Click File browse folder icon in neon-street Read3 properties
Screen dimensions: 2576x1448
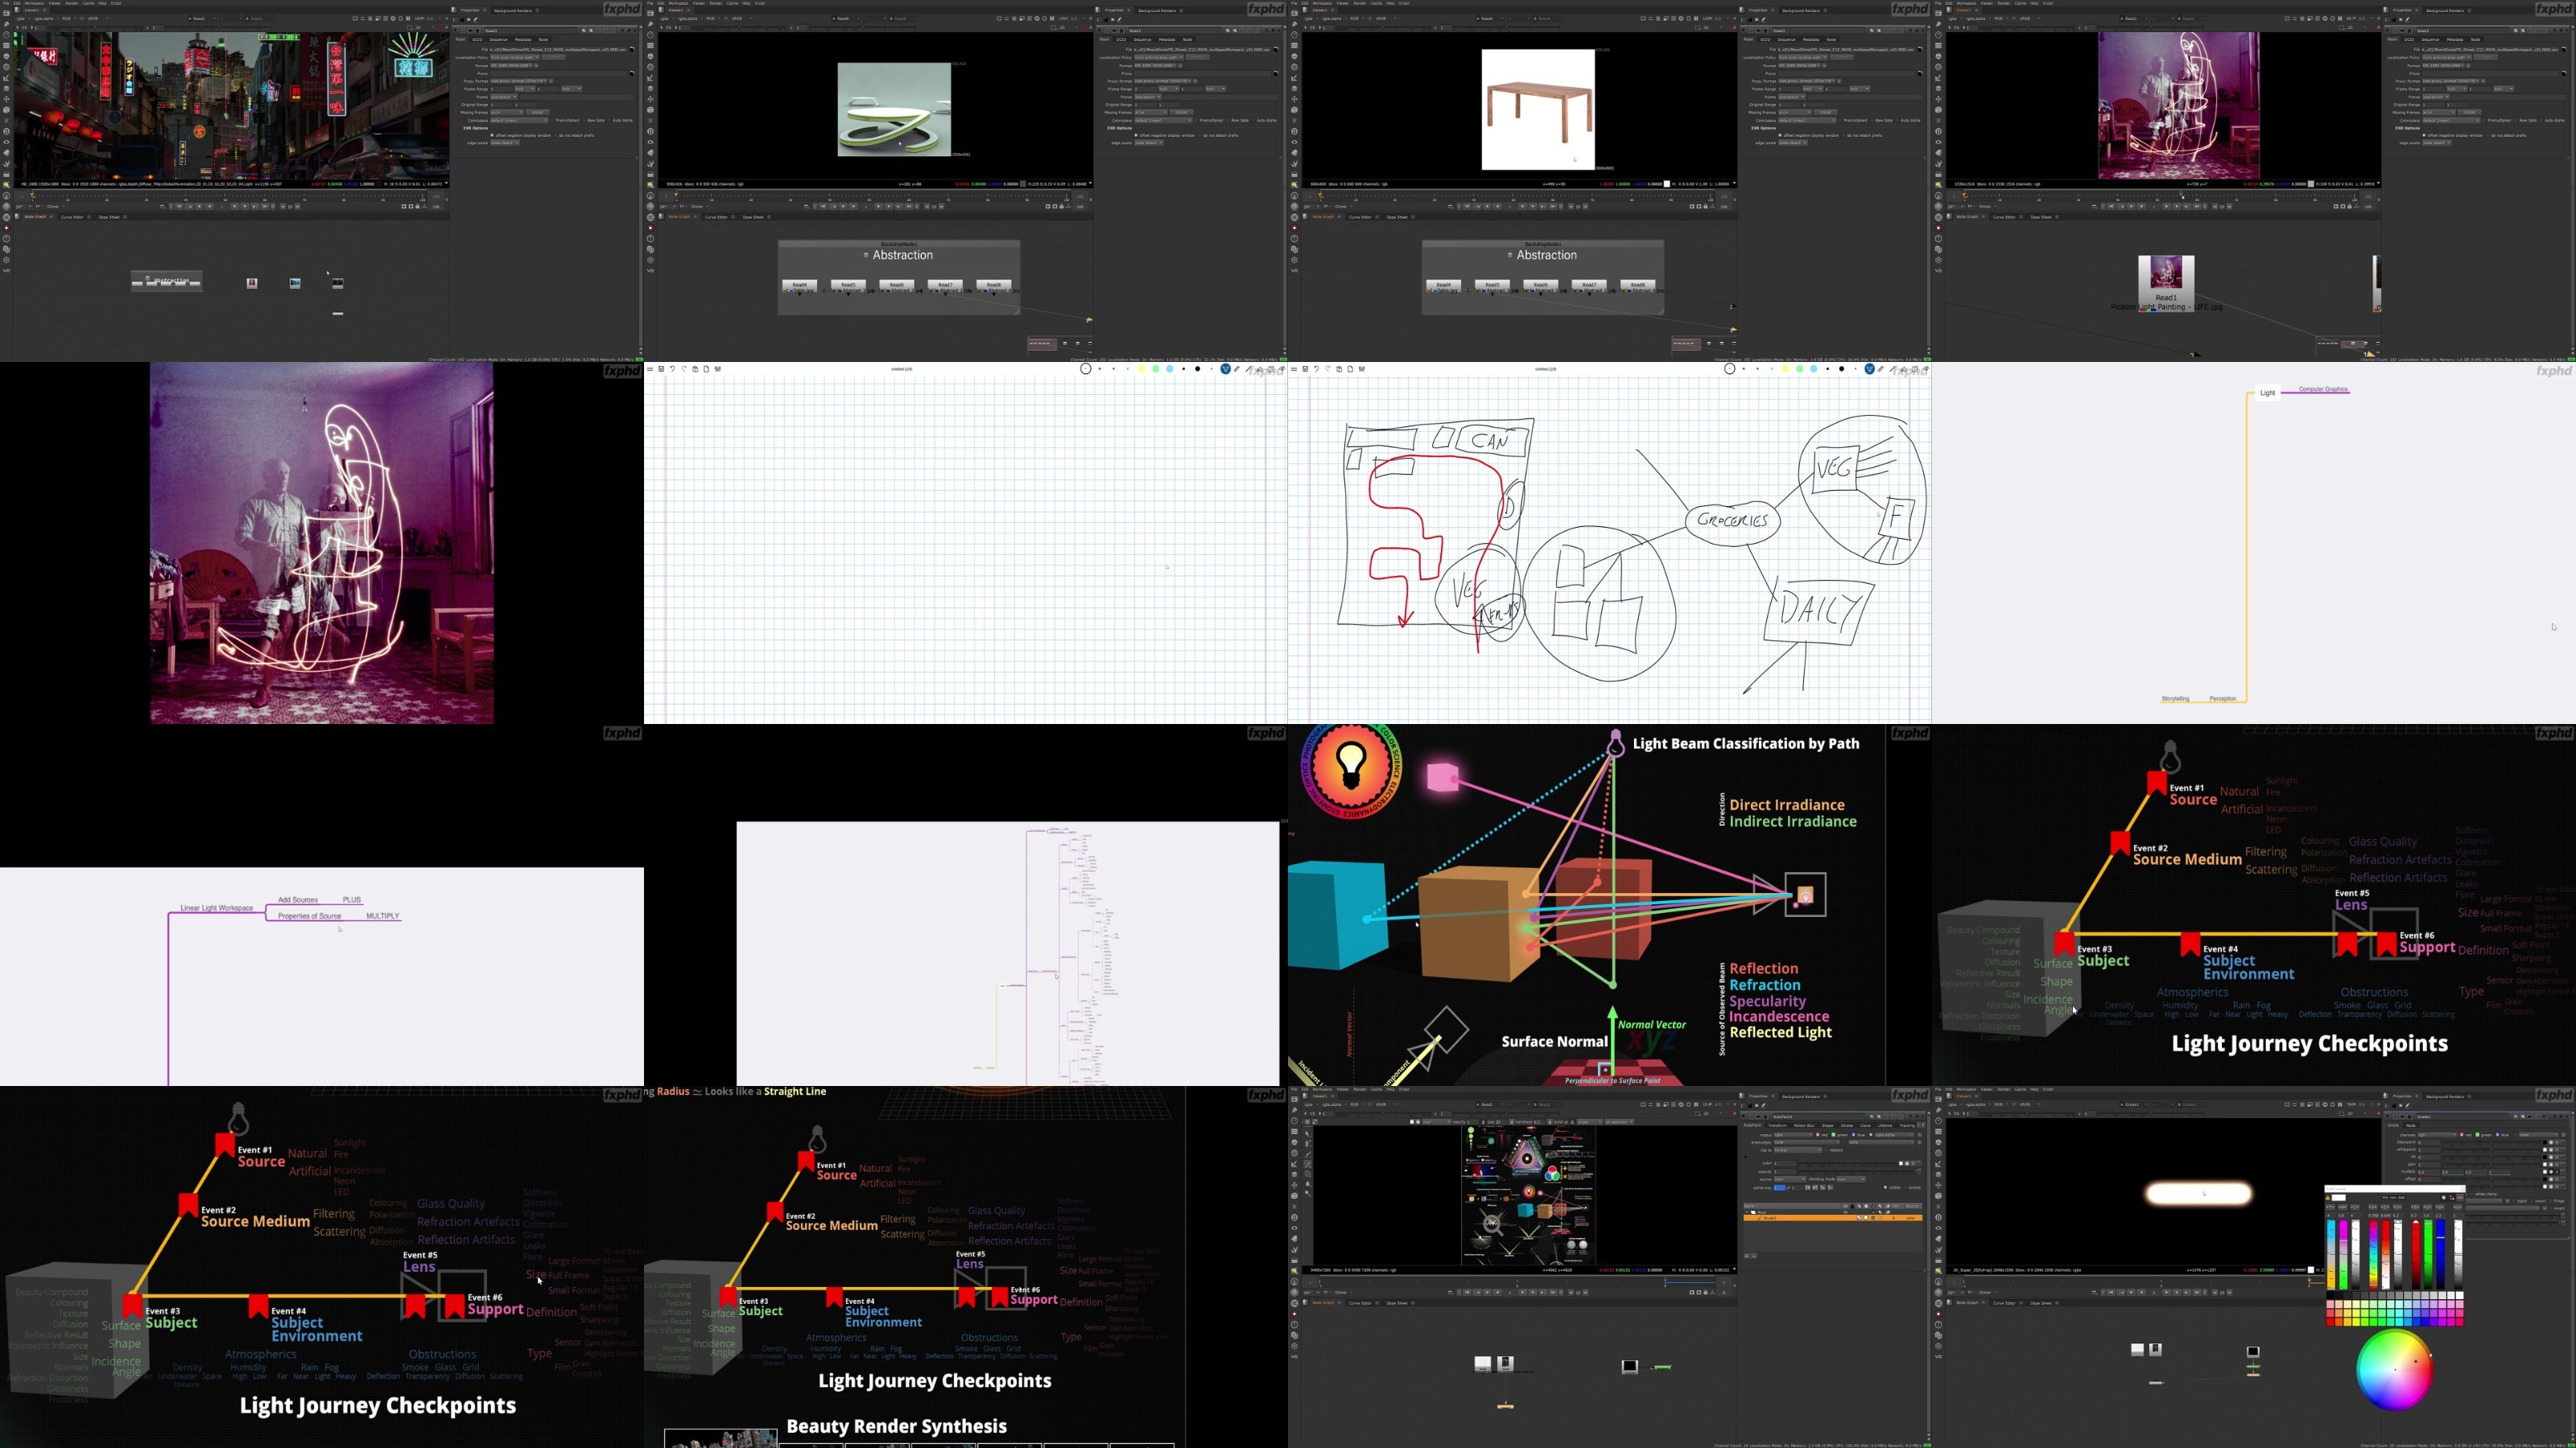pyautogui.click(x=632, y=49)
